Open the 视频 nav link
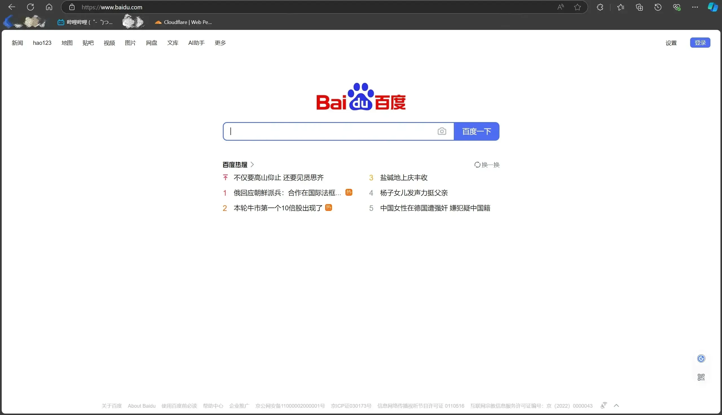Image resolution: width=722 pixels, height=415 pixels. tap(109, 43)
